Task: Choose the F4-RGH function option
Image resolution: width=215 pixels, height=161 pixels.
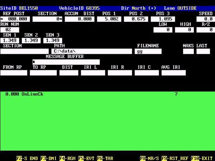Action: point(67,158)
